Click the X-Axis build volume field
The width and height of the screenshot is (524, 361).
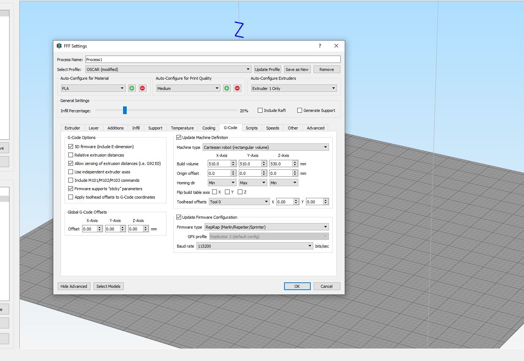click(219, 163)
